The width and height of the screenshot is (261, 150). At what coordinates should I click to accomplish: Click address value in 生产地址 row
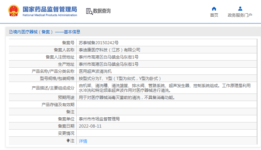(x=109, y=64)
